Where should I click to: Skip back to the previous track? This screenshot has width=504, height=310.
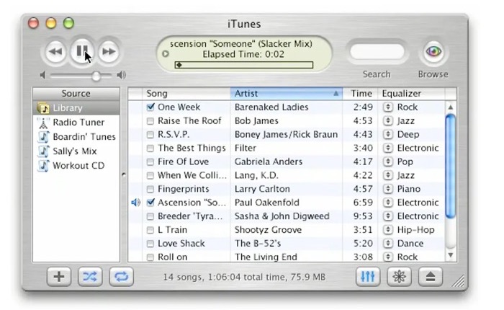[55, 51]
